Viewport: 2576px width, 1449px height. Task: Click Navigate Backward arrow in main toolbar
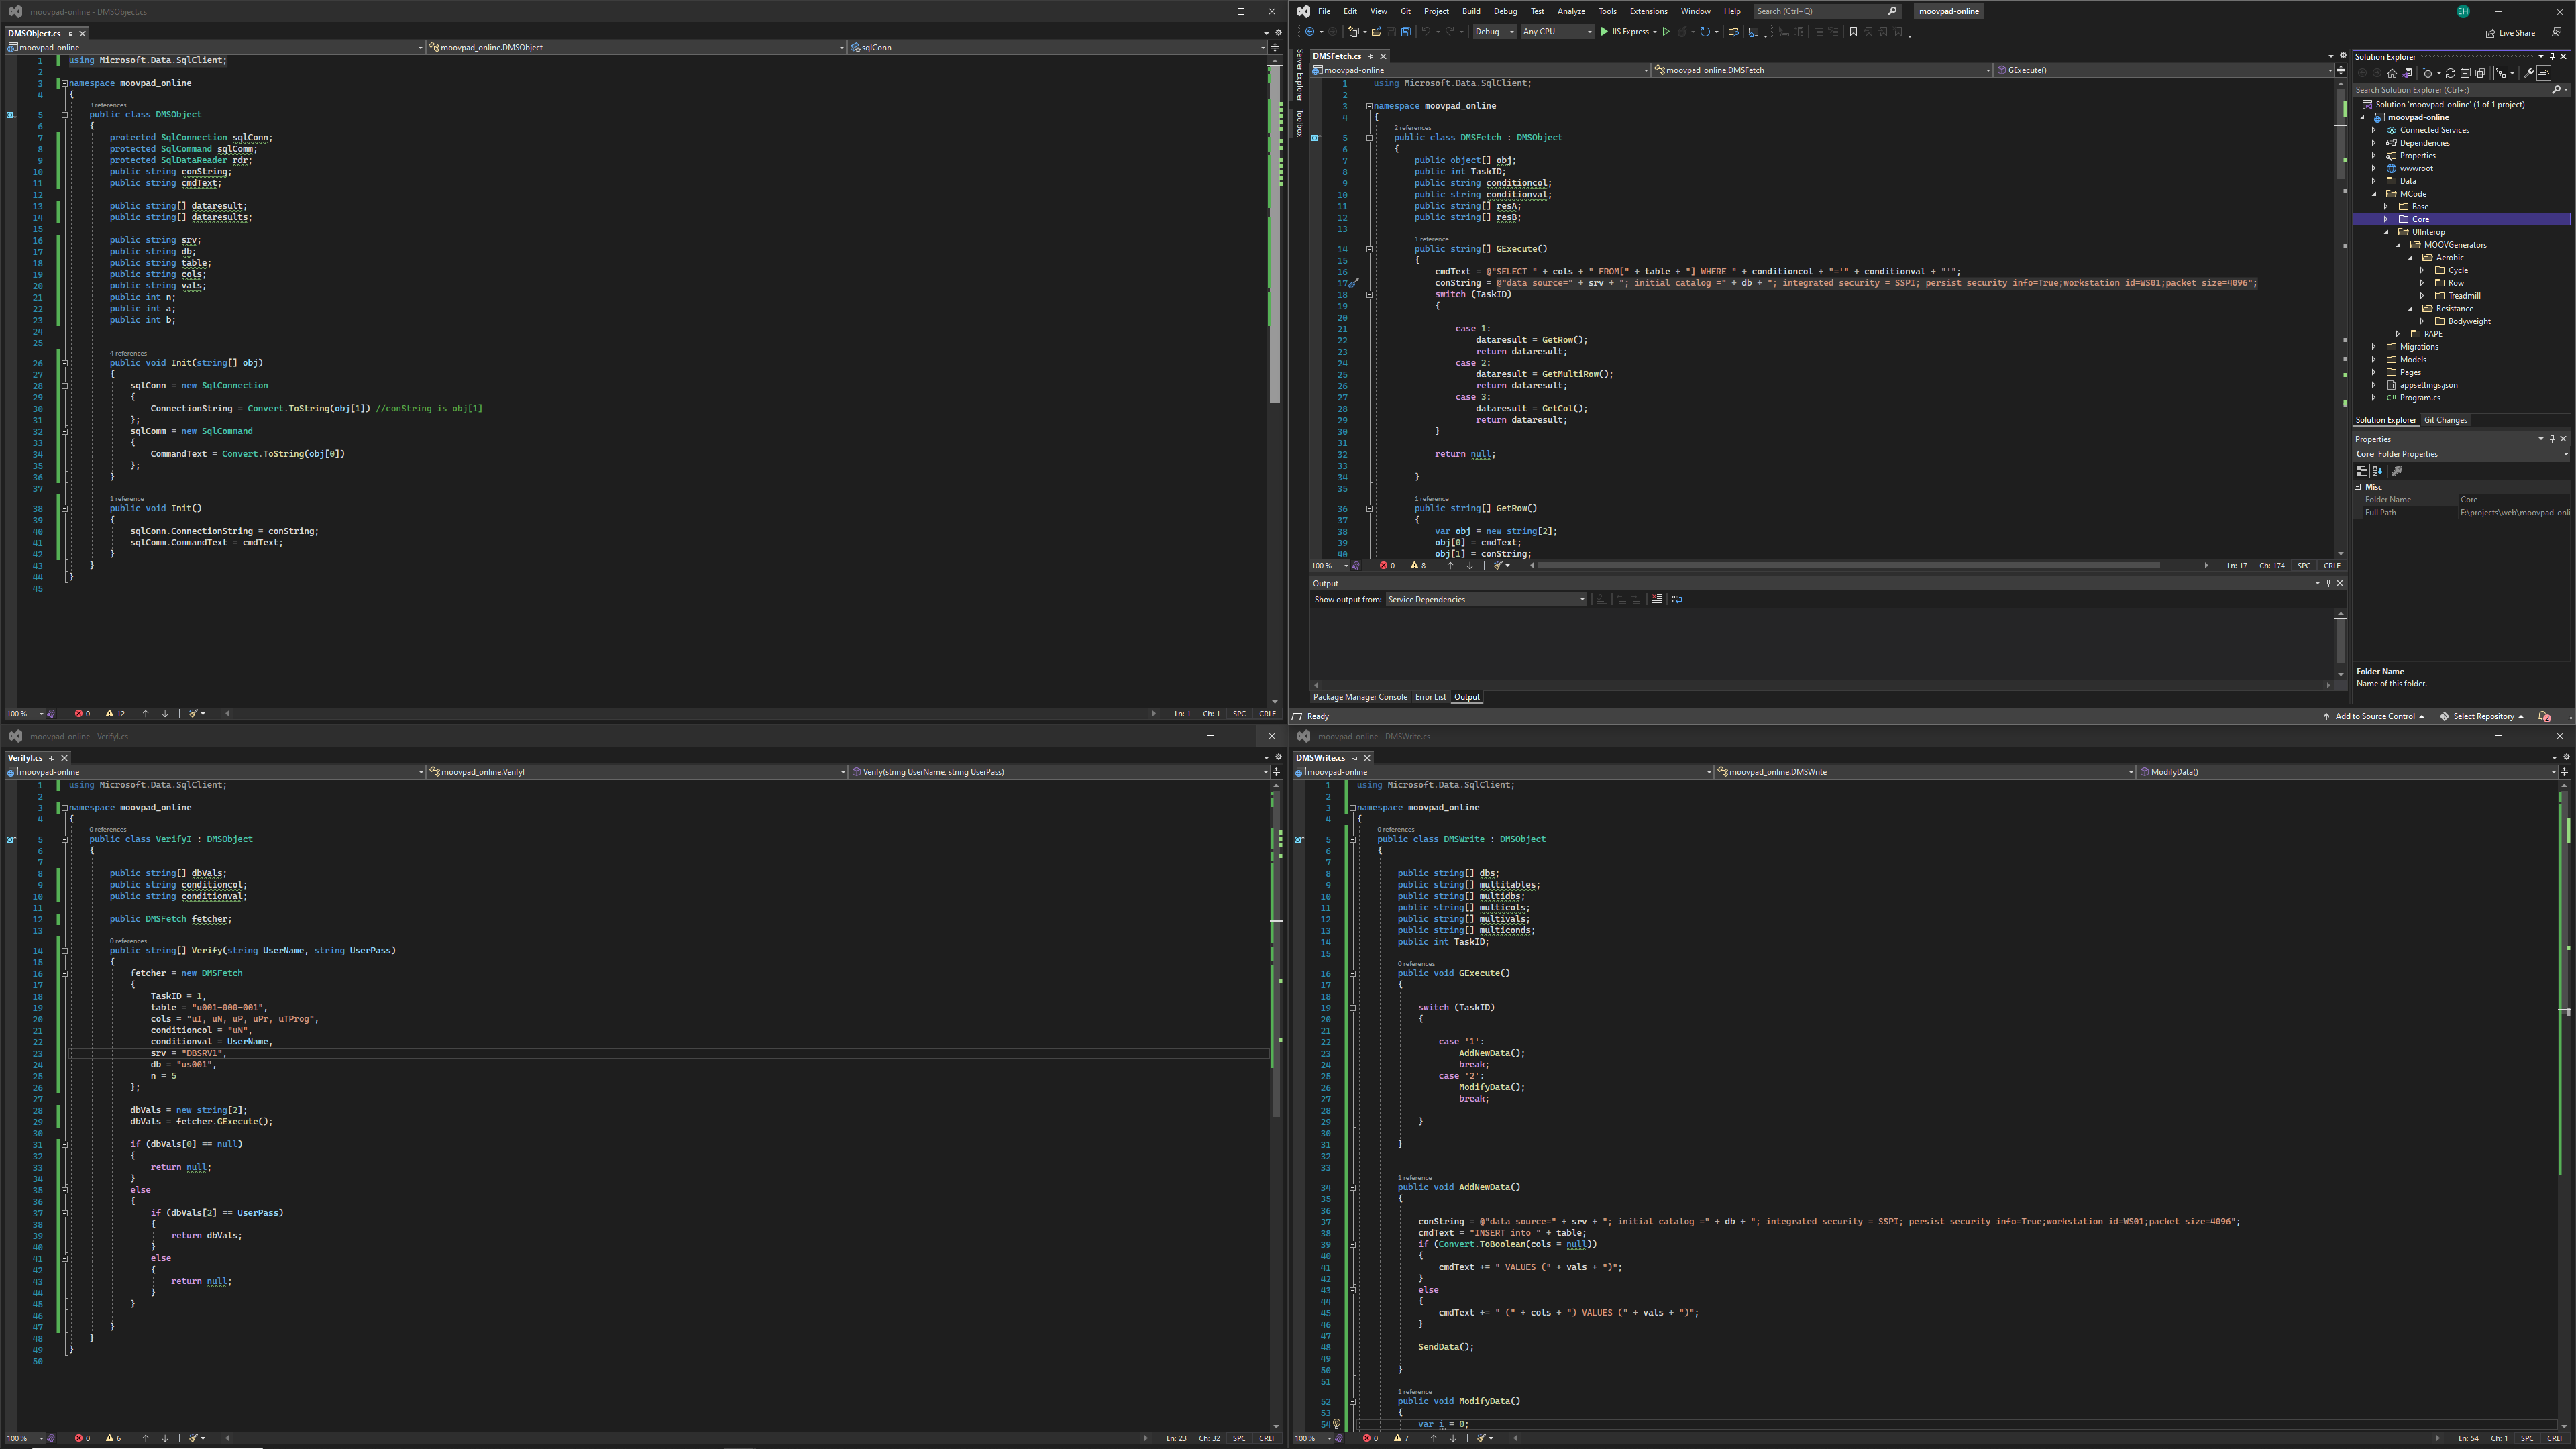[x=1310, y=32]
